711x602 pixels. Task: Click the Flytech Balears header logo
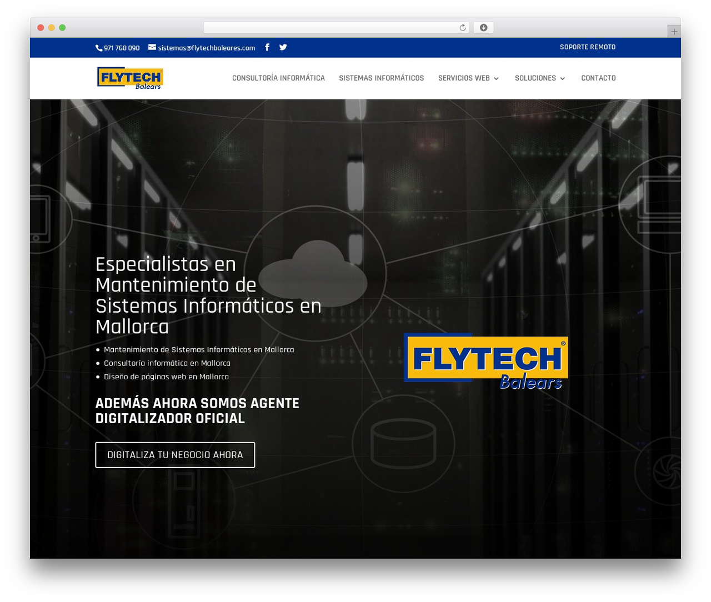coord(130,78)
